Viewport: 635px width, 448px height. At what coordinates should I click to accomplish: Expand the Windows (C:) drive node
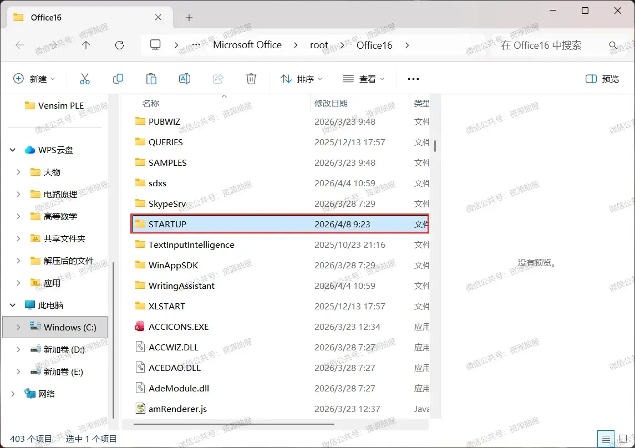(x=18, y=327)
